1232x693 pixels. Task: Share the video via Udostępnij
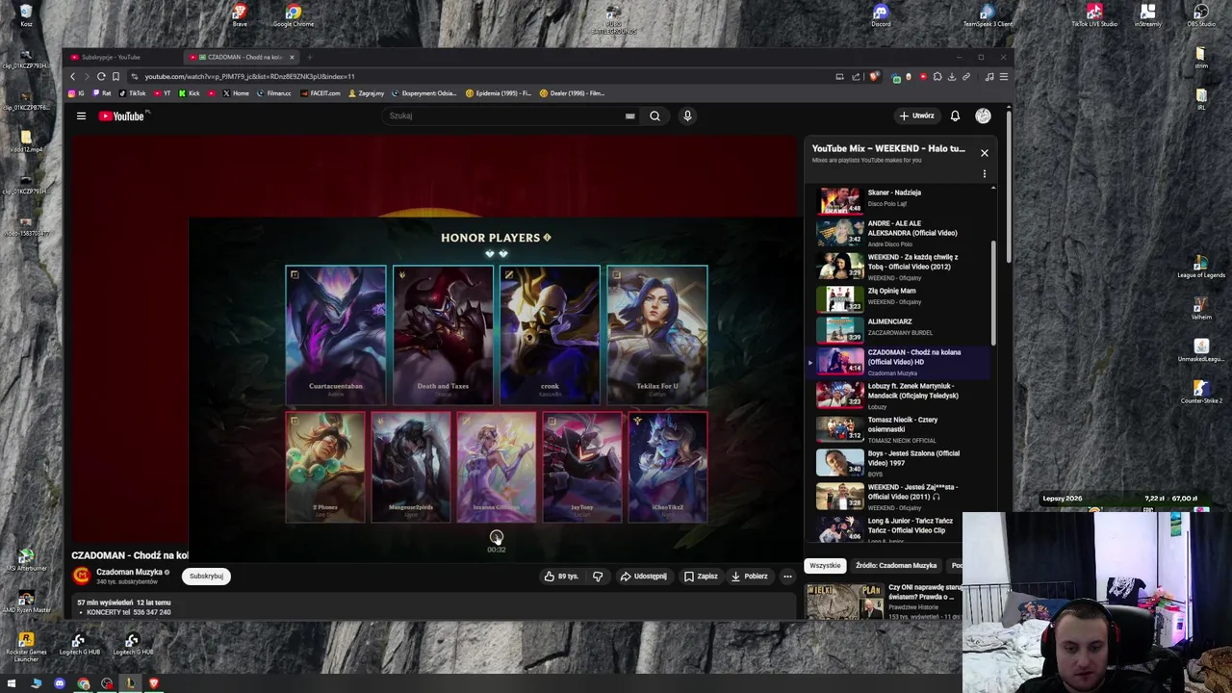[644, 576]
